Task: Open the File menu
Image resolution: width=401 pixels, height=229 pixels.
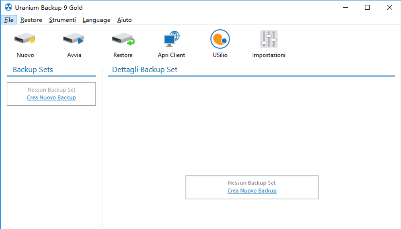Action: (9, 20)
